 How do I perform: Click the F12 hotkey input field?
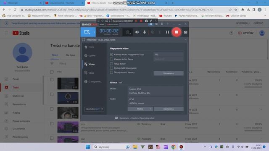(x=169, y=55)
